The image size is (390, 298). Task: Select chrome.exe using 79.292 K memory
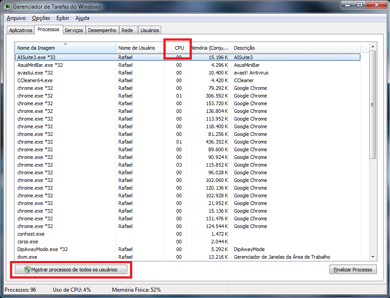188,88
